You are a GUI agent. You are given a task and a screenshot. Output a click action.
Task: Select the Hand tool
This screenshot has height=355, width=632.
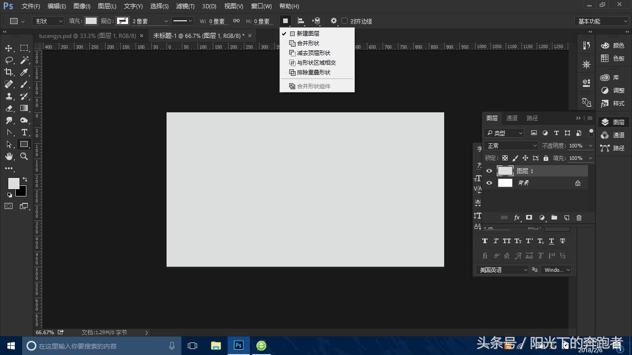(x=9, y=157)
